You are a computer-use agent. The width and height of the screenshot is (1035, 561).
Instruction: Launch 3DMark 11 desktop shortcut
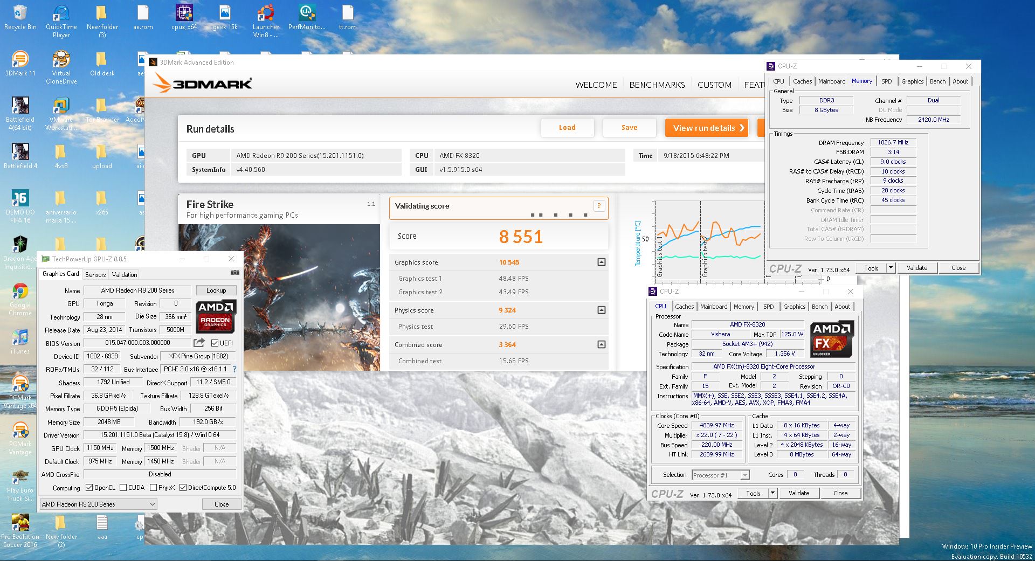20,64
